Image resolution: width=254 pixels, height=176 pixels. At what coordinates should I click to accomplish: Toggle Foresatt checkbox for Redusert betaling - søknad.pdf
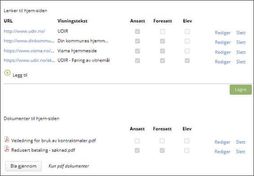click(162, 150)
